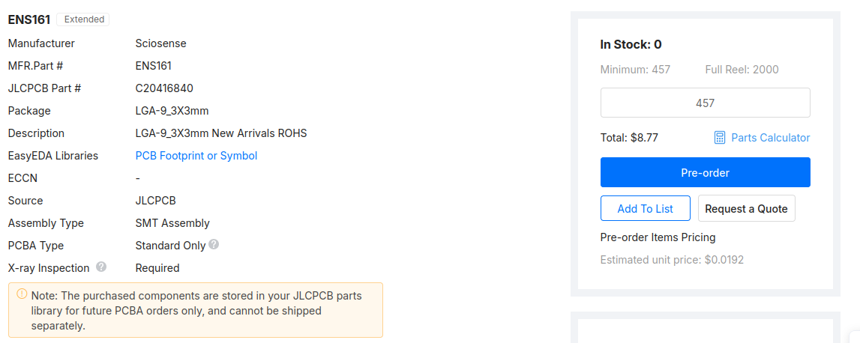Click the Add To List button

645,209
